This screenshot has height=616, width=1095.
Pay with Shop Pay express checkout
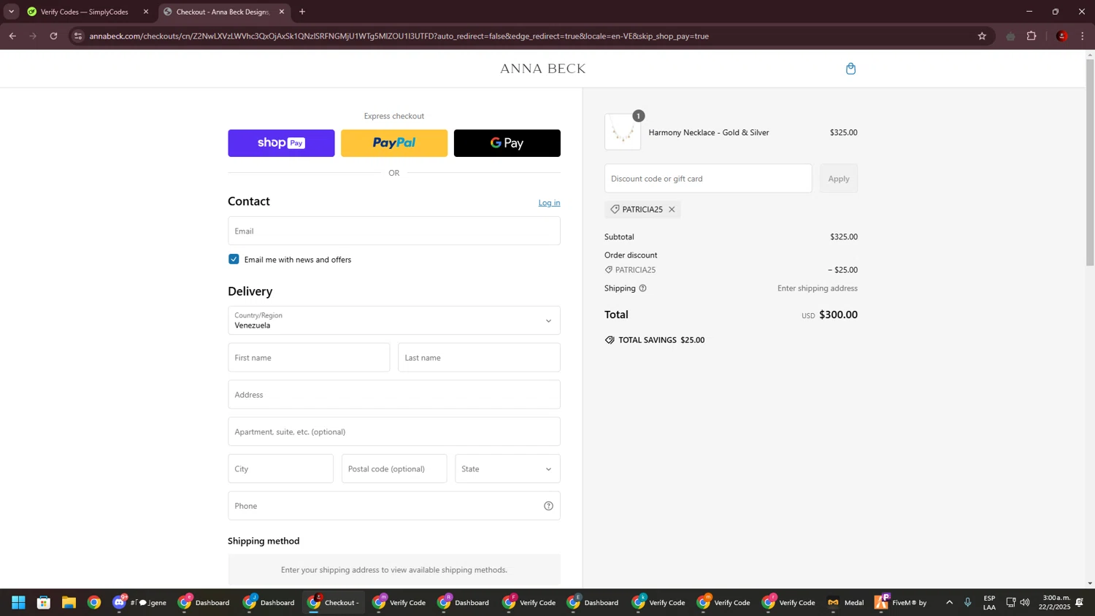(281, 143)
